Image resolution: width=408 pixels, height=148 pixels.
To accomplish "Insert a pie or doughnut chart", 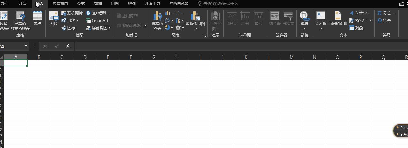I will click(169, 28).
